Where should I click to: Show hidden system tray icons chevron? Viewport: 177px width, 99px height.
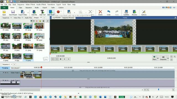140,97
